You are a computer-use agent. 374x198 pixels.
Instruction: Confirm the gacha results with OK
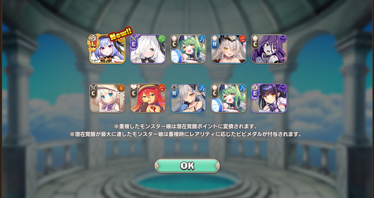(187, 166)
